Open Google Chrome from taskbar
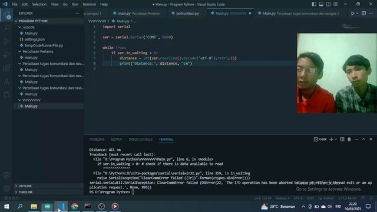 (x=75, y=207)
